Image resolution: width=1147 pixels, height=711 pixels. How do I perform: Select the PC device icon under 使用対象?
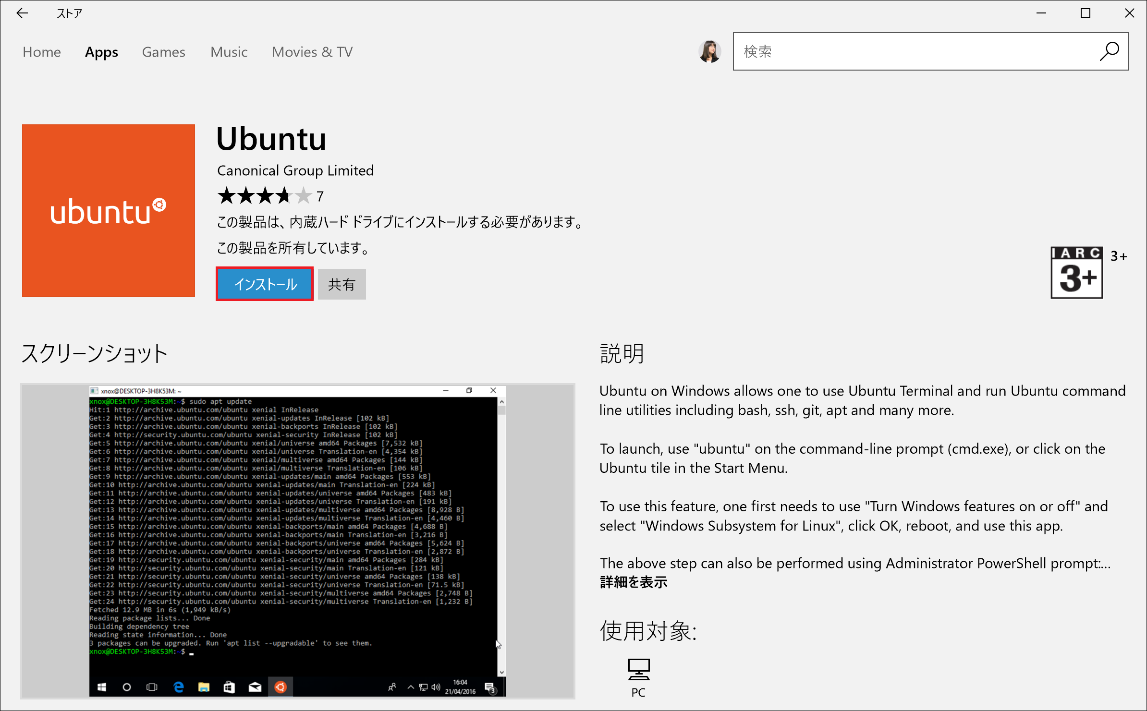click(638, 670)
